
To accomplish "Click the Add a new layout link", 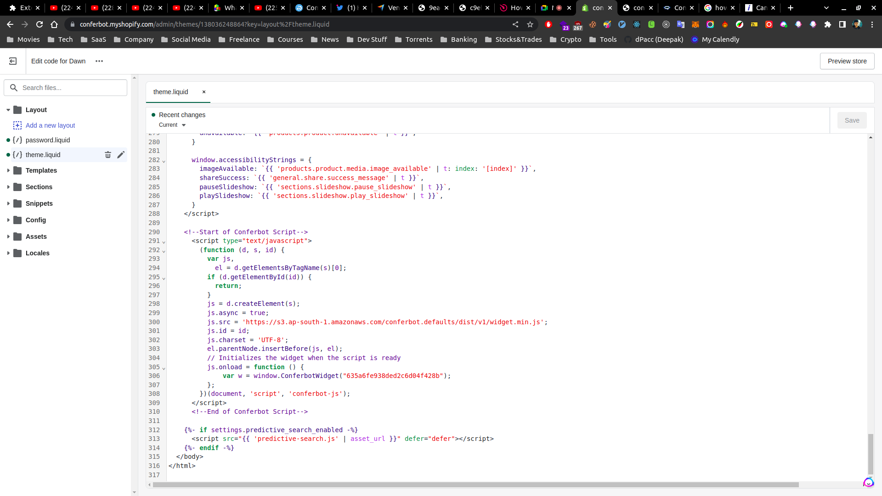I will [50, 125].
